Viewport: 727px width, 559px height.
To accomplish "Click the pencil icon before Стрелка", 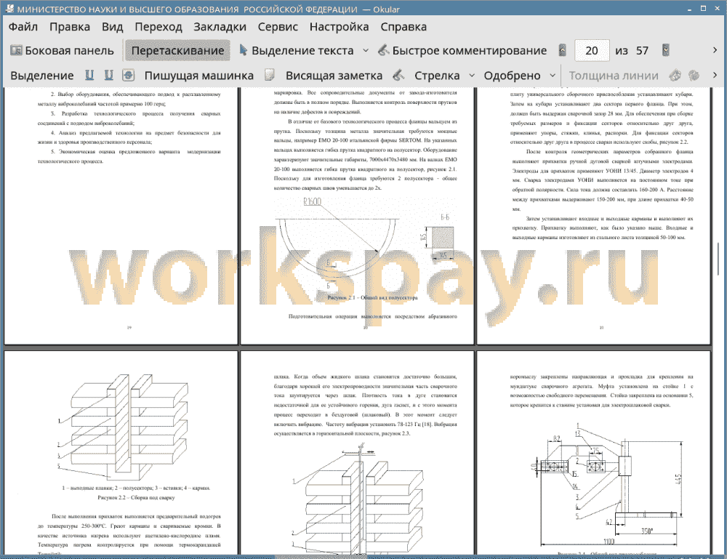I will coord(398,75).
